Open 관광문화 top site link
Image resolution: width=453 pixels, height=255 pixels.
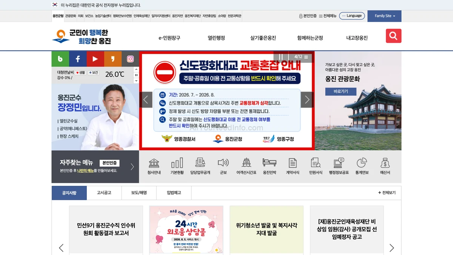[71, 16]
